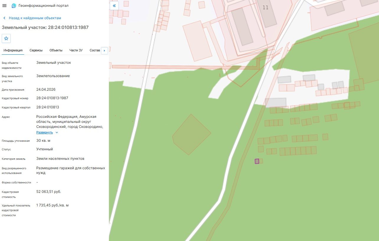Viewport: 379px width, 241px height.
Task: Click cadastral cost 52 063,51 руб.
Action: click(x=49, y=192)
